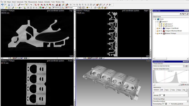Image resolution: width=189 pixels, height=106 pixels.
Task: Open the slice number dropdown in Right view
Action: pyautogui.click(x=84, y=58)
